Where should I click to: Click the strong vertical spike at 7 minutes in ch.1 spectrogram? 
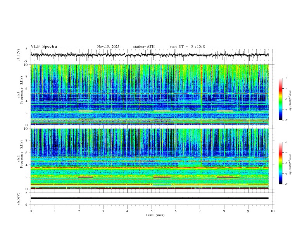click(x=201, y=94)
